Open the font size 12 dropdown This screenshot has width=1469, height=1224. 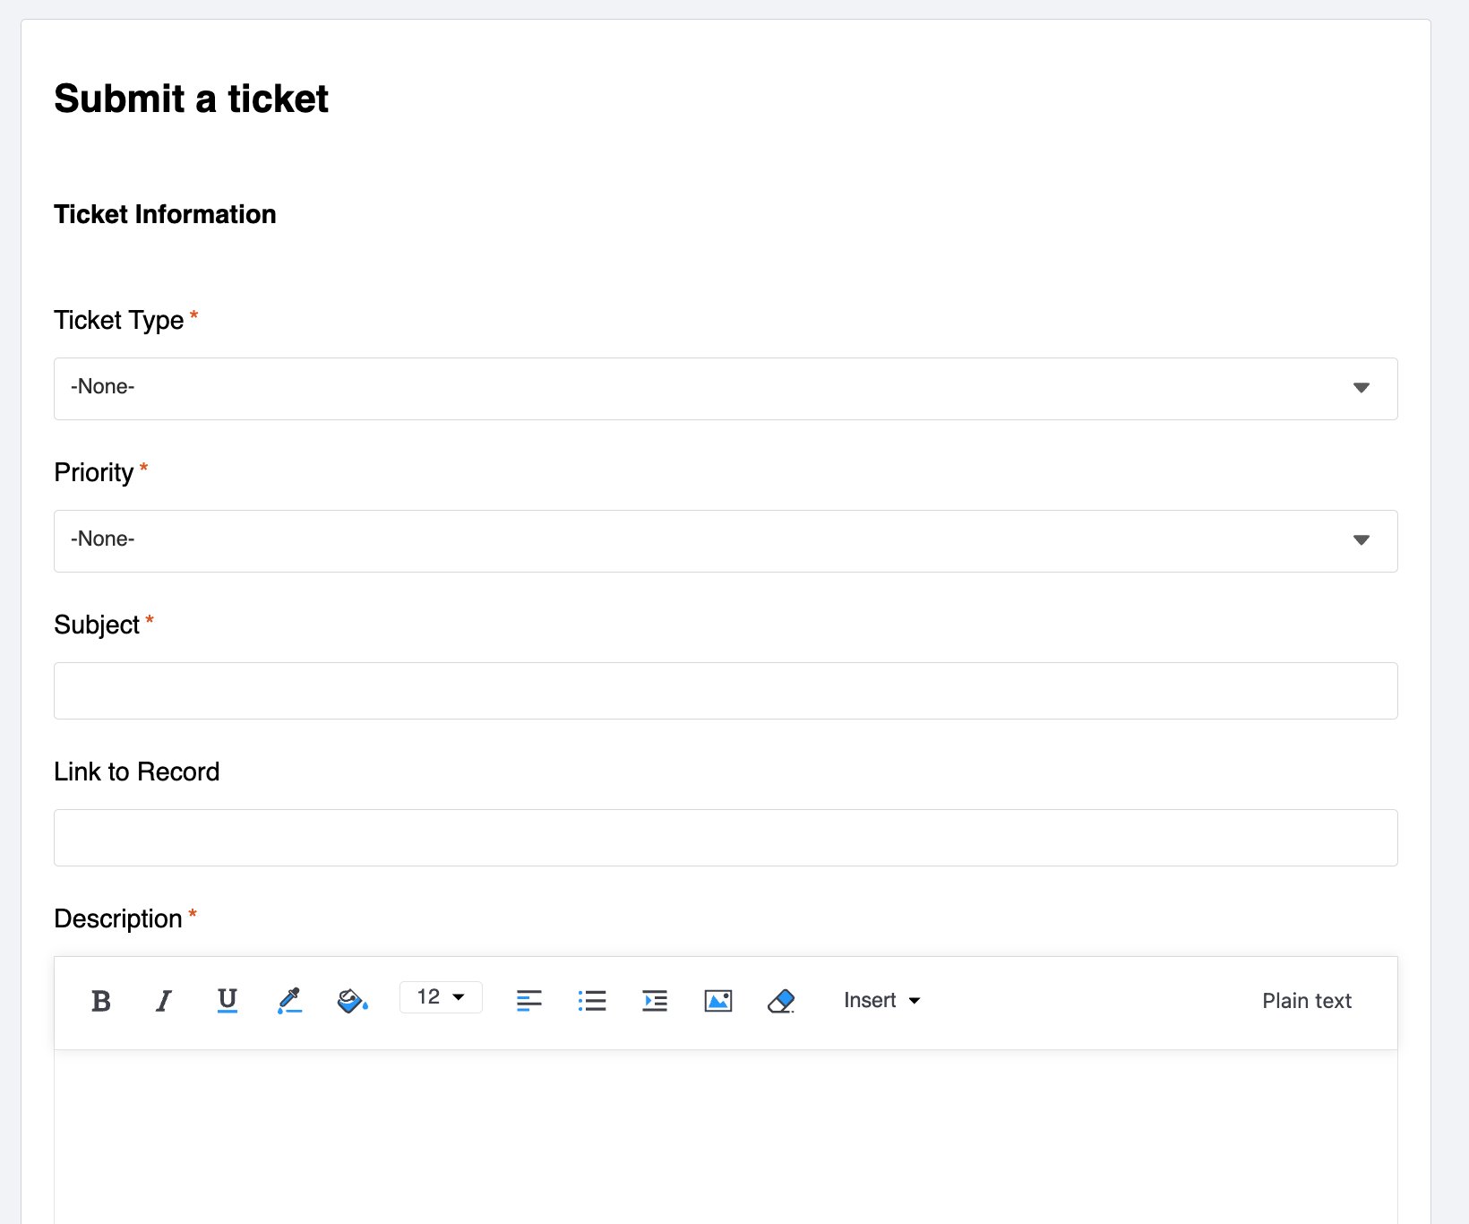[441, 997]
